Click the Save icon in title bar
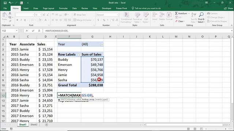Screen dimensions: 234x131 [5, 3]
